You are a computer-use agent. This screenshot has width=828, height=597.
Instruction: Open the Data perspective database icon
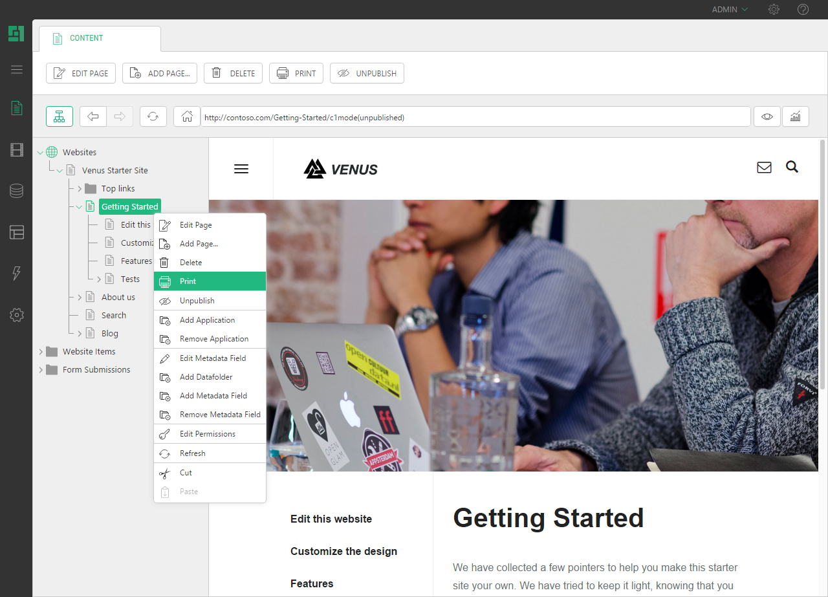(17, 191)
